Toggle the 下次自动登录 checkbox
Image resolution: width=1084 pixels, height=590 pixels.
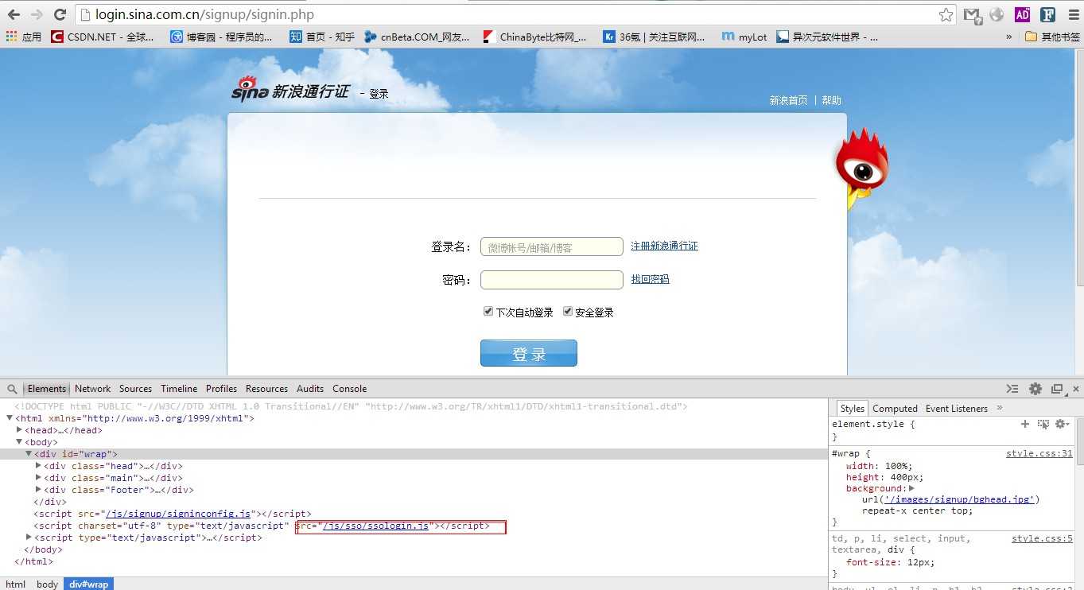pyautogui.click(x=488, y=311)
